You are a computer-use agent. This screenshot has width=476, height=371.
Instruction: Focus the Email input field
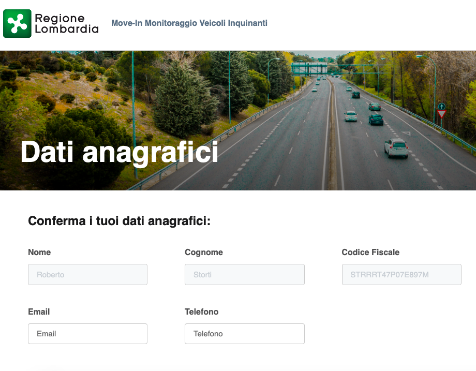[88, 334]
